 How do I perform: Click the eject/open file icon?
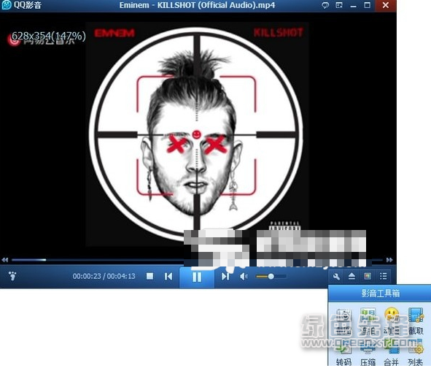click(352, 276)
